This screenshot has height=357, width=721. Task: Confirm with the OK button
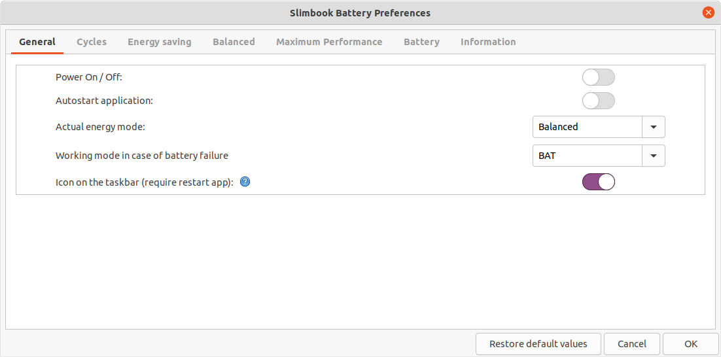click(x=691, y=344)
